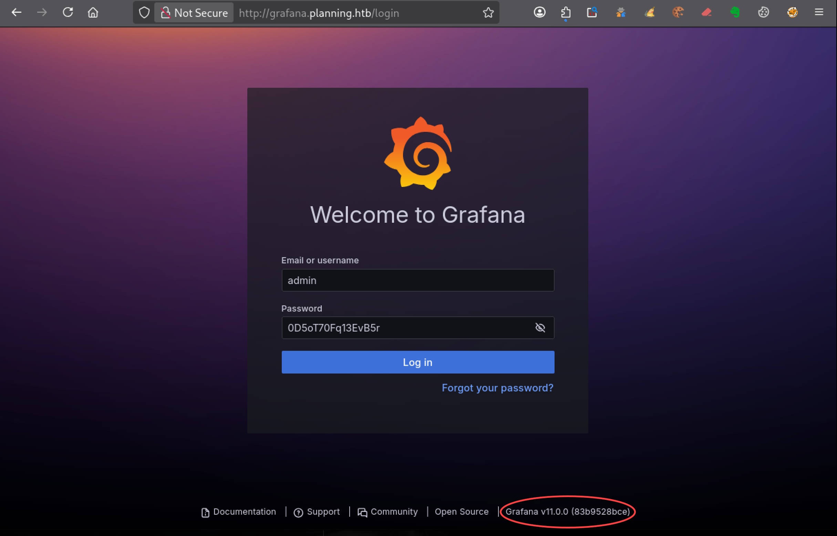Click the green extension icon

coord(735,12)
